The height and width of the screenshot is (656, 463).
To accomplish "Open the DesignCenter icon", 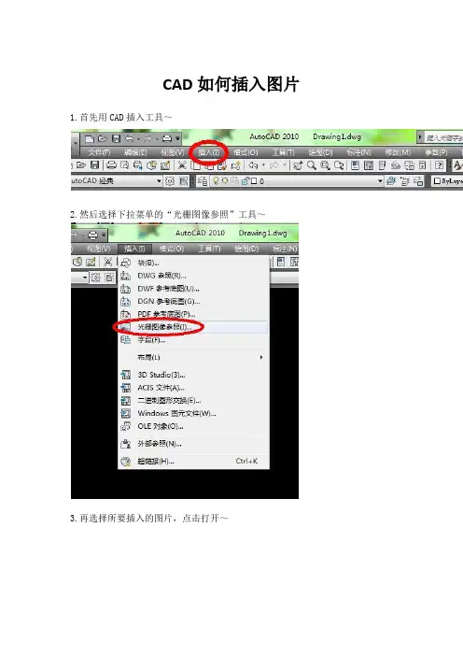I will coord(369,165).
